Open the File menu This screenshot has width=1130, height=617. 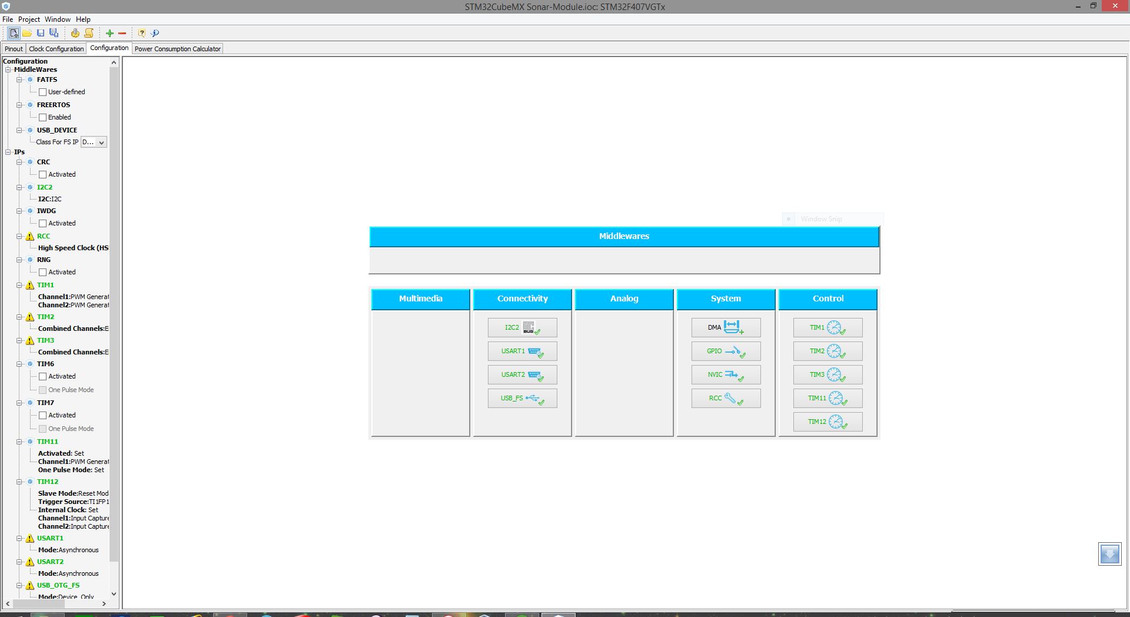(8, 19)
